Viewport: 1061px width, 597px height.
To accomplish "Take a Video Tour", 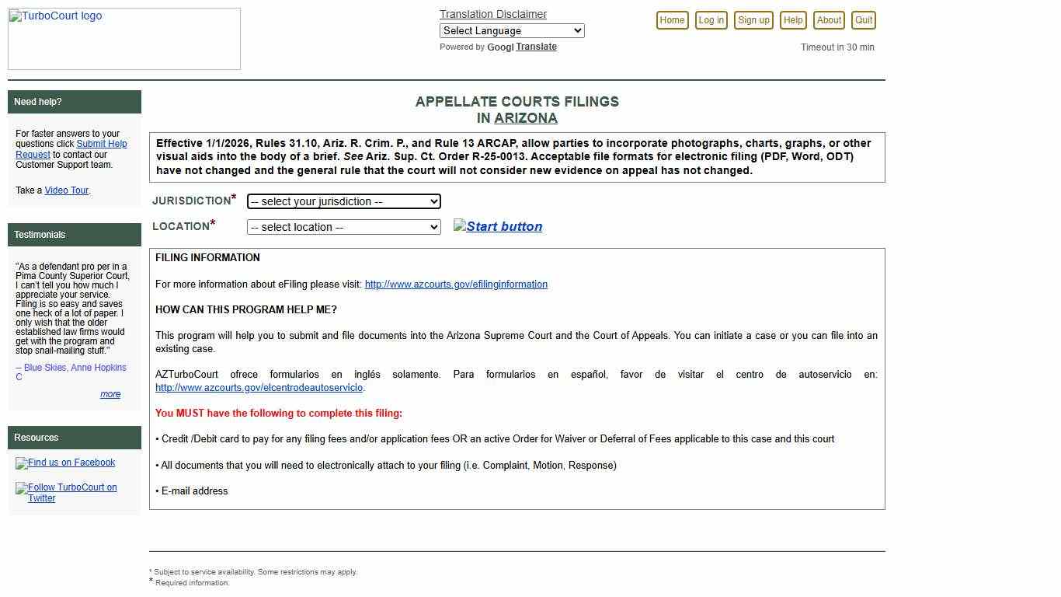I will click(66, 190).
